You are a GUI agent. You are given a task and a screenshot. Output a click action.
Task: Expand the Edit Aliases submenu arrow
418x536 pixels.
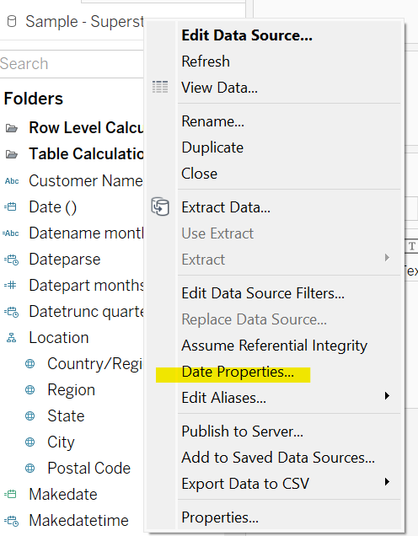pyautogui.click(x=387, y=396)
